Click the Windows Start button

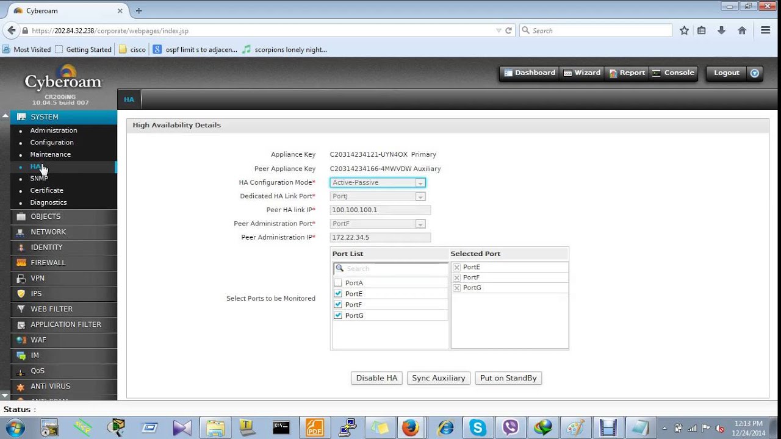14,428
